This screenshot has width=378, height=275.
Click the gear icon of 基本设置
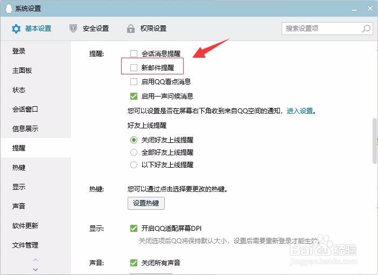pos(16,29)
